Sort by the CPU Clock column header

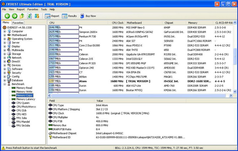(x=116, y=23)
